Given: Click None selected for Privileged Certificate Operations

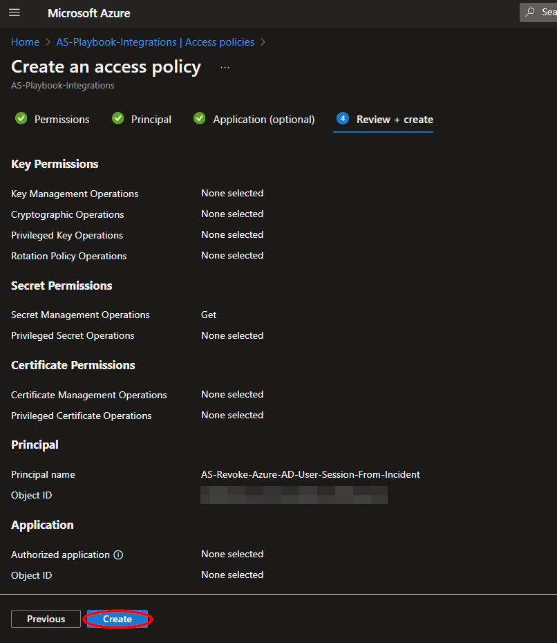Looking at the screenshot, I should point(232,415).
